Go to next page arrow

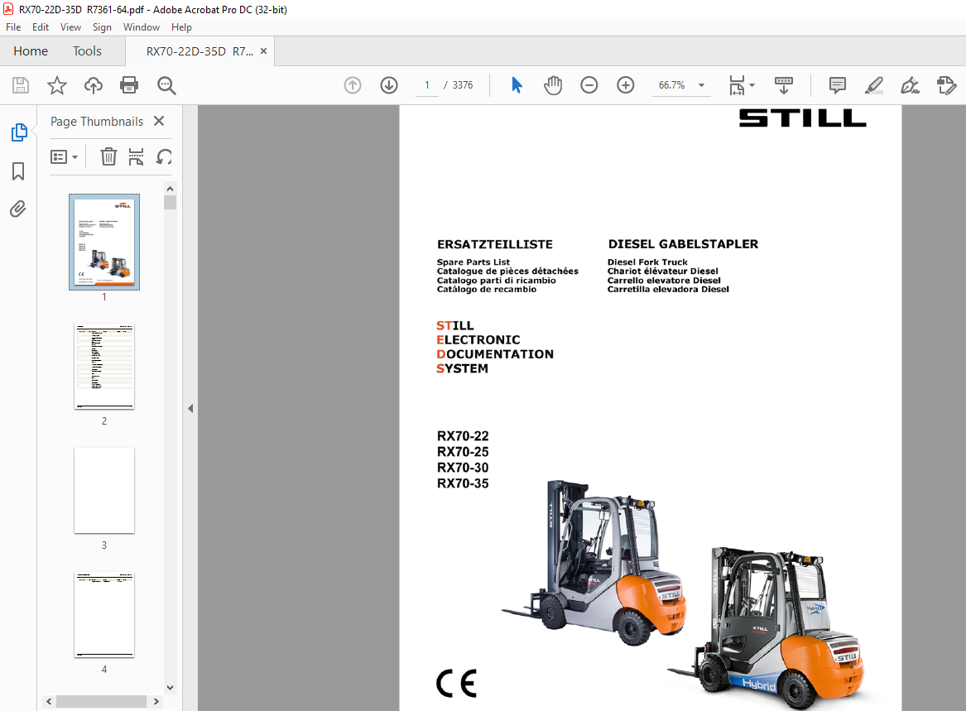pyautogui.click(x=389, y=85)
